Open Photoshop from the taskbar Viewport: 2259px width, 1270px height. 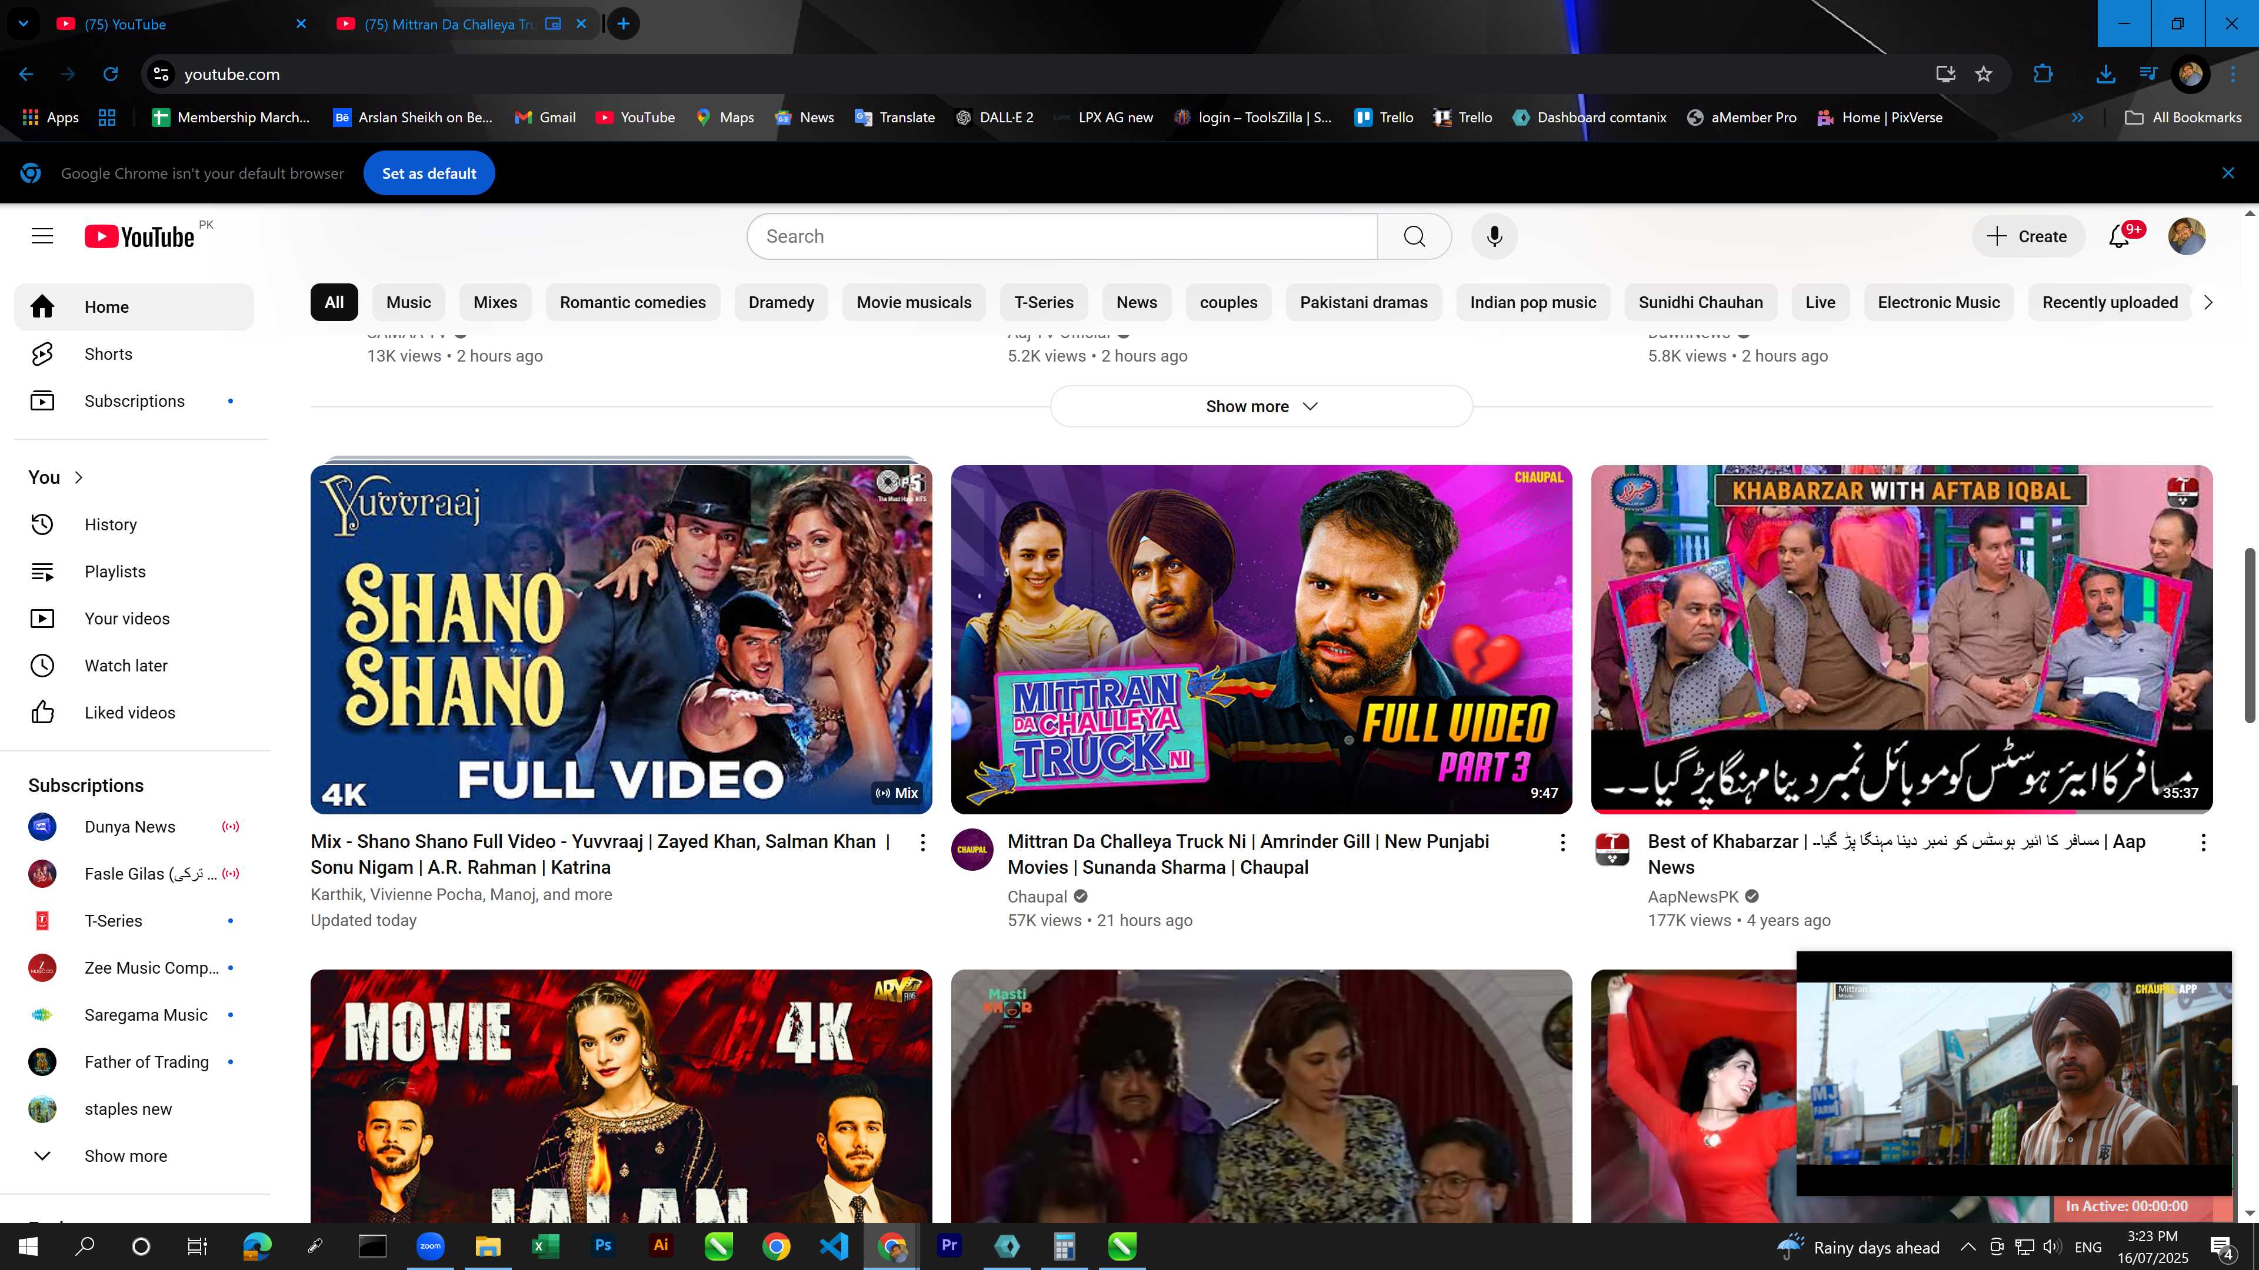602,1246
